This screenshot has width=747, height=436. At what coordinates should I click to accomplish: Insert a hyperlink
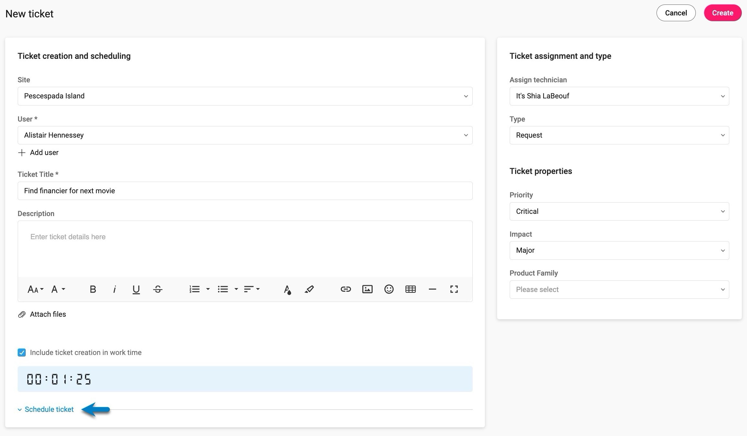point(346,289)
